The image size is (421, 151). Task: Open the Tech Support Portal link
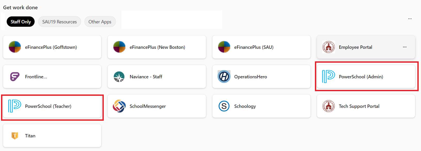click(366, 106)
